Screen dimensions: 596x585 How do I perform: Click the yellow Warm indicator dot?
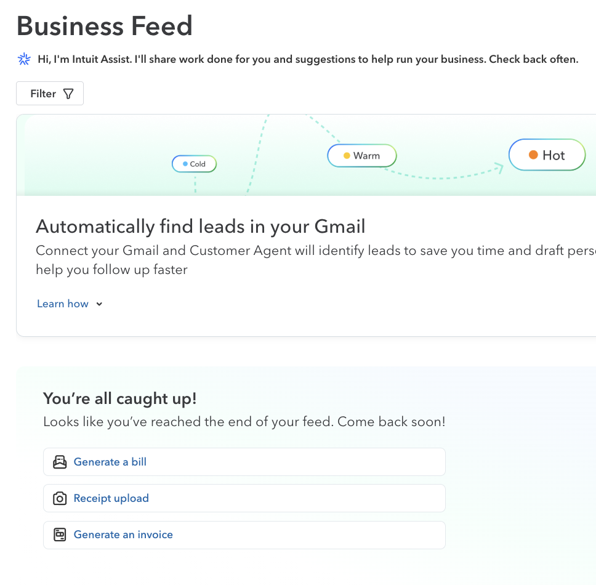(347, 156)
